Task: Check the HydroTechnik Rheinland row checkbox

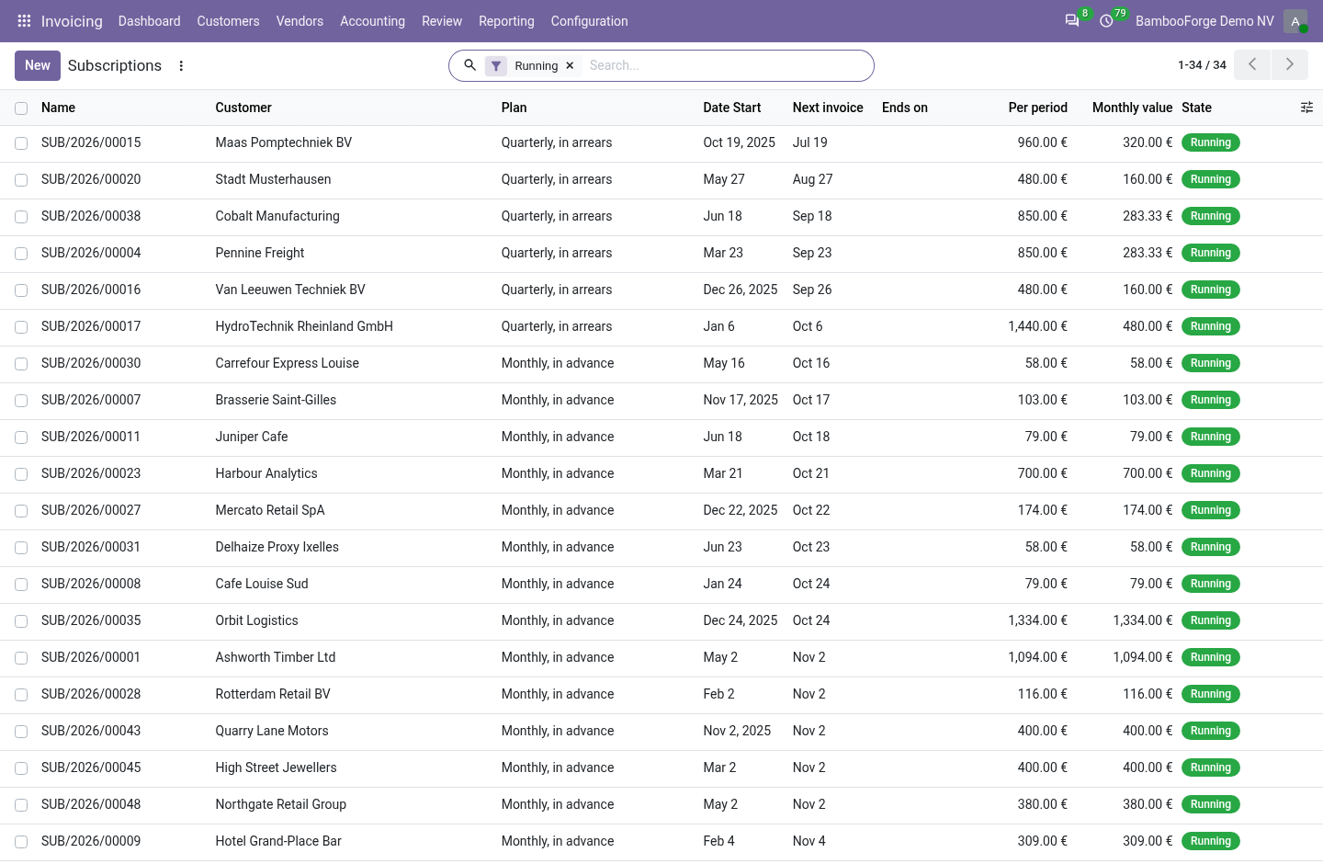Action: (x=21, y=327)
